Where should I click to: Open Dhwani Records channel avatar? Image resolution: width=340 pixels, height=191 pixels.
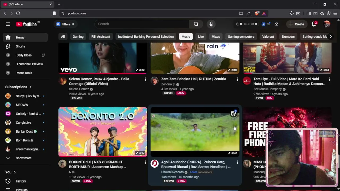pos(155,164)
